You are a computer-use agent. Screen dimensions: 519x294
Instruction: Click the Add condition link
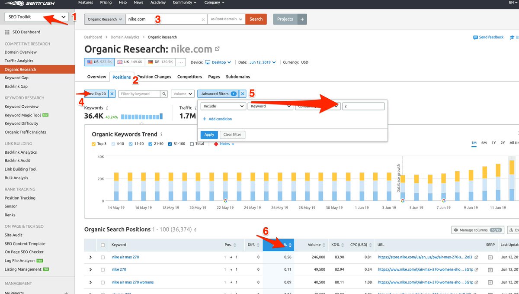coord(218,119)
